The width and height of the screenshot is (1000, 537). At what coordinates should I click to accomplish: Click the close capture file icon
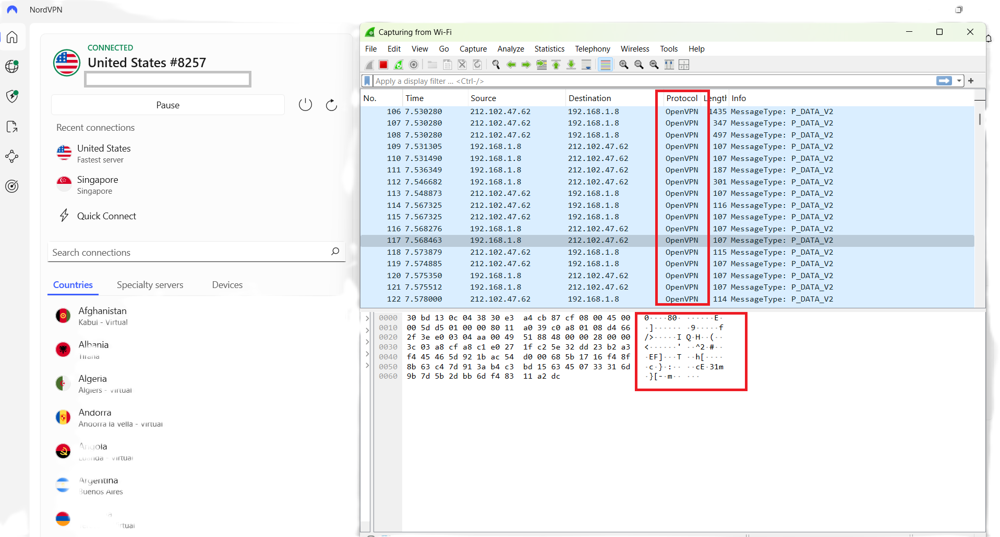click(x=462, y=65)
